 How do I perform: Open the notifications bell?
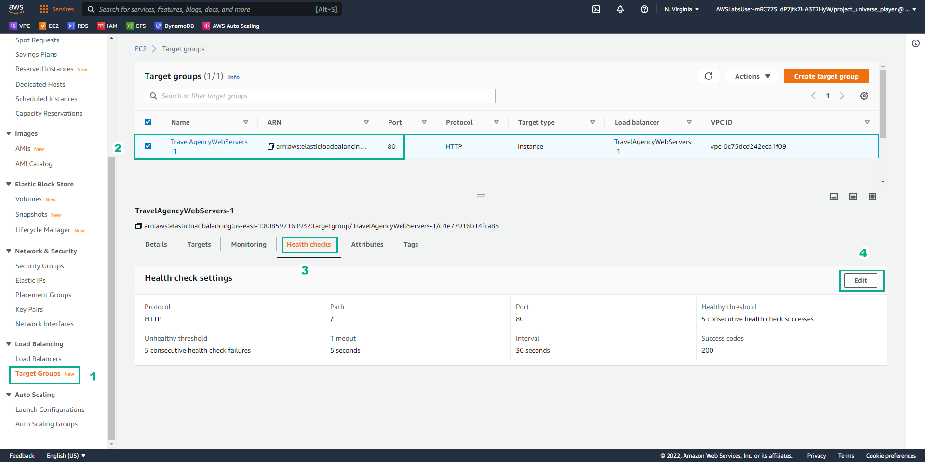(620, 9)
